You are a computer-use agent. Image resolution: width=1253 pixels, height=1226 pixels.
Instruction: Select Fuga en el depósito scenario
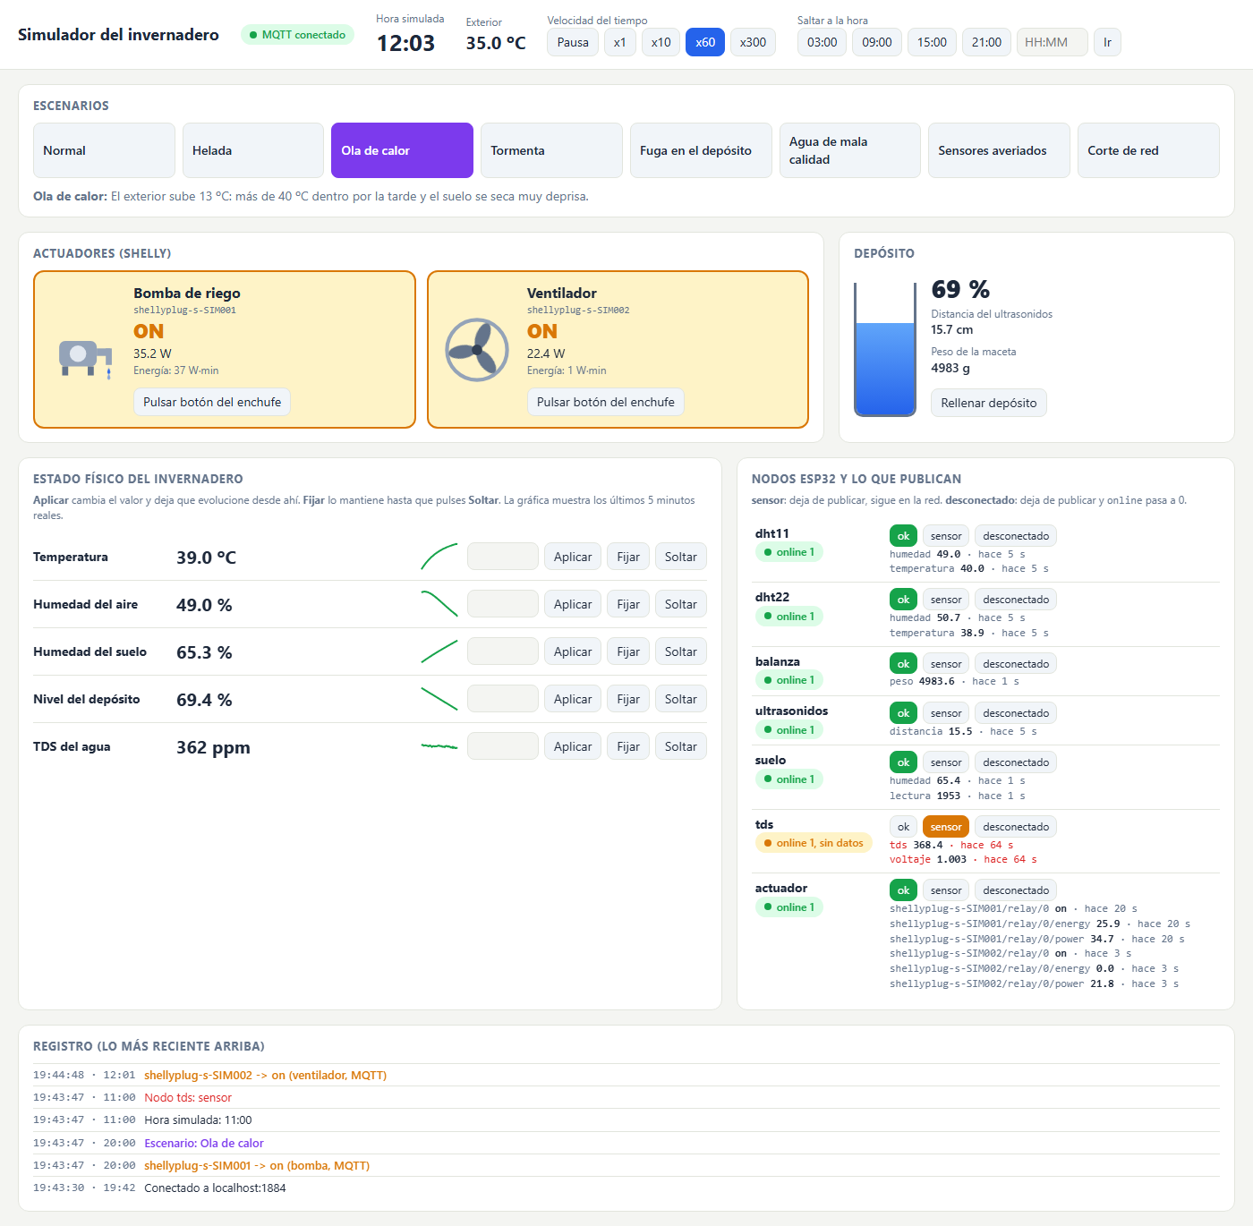coord(701,150)
